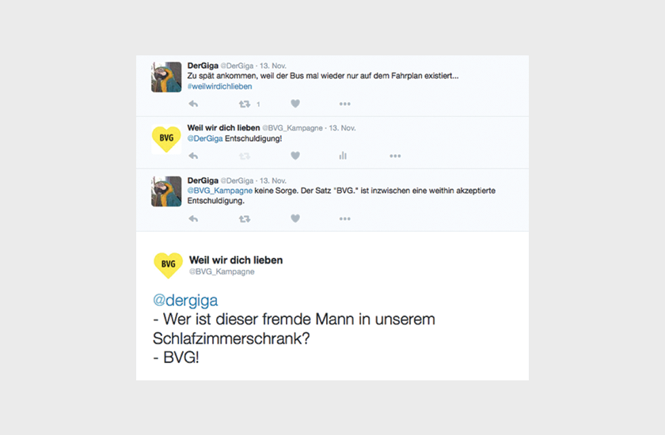Open the @DerGiga mention in the 'Entschuldigung!' tweet

(205, 138)
